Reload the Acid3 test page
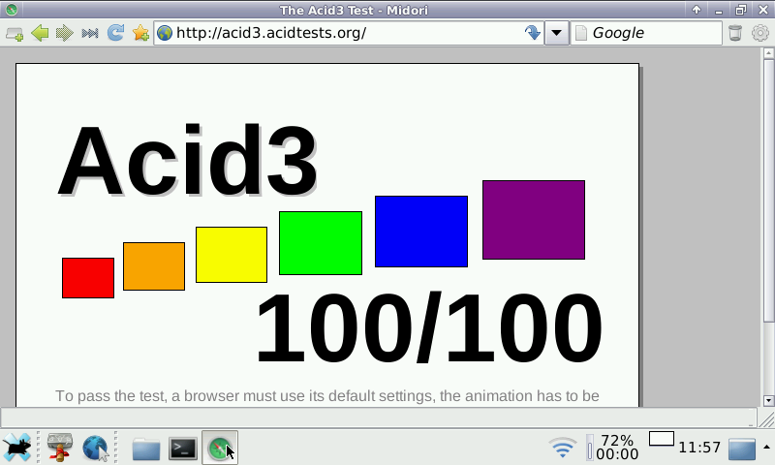This screenshot has height=465, width=775. (x=115, y=33)
